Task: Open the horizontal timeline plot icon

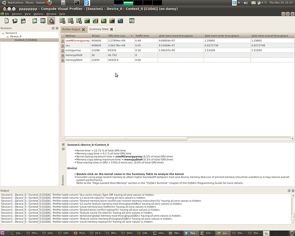Action: click(112, 21)
